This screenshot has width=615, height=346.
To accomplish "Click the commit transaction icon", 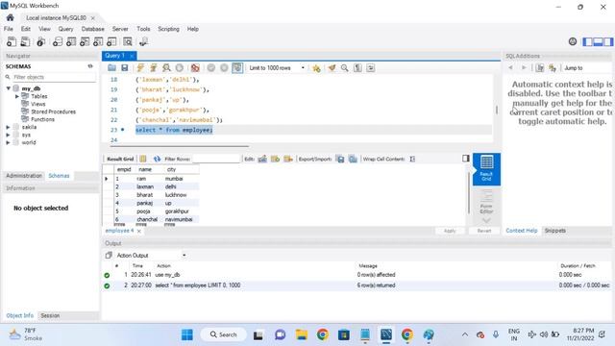I will coord(211,68).
